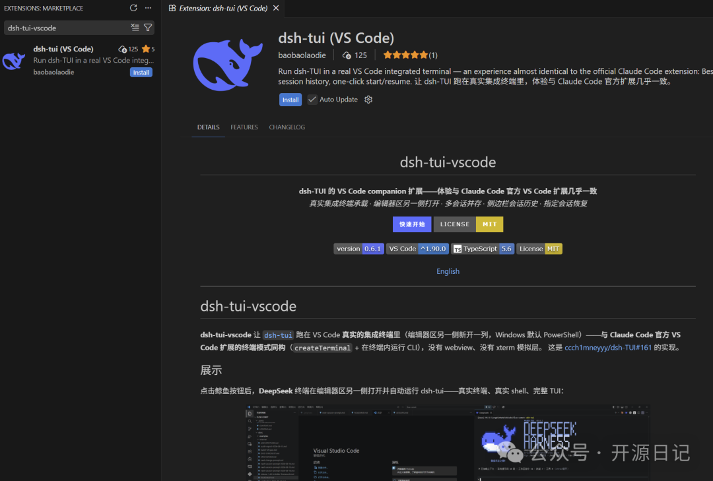
Task: Click the install count cloud icon in header
Action: point(347,55)
